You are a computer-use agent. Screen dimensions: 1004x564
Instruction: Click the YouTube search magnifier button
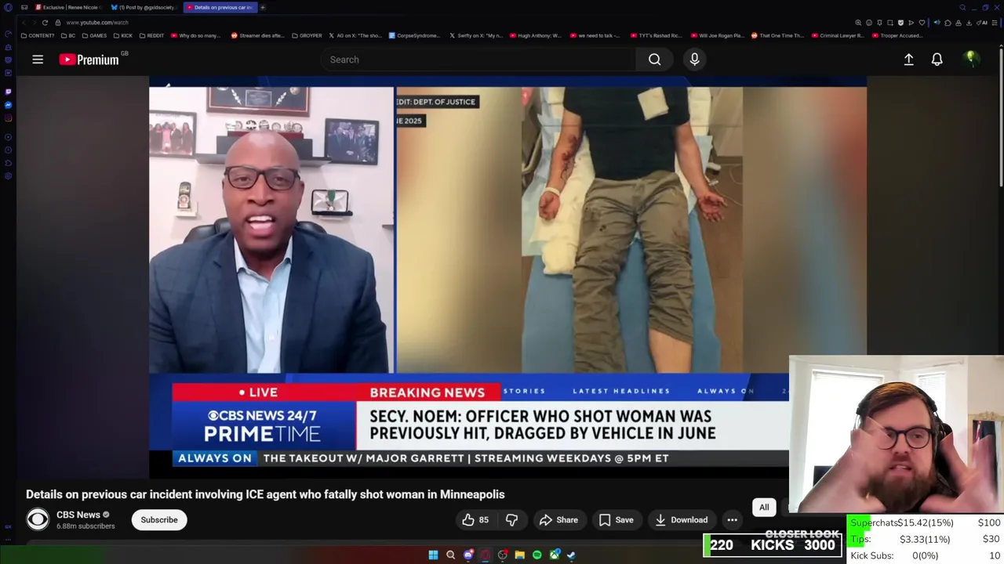point(654,60)
